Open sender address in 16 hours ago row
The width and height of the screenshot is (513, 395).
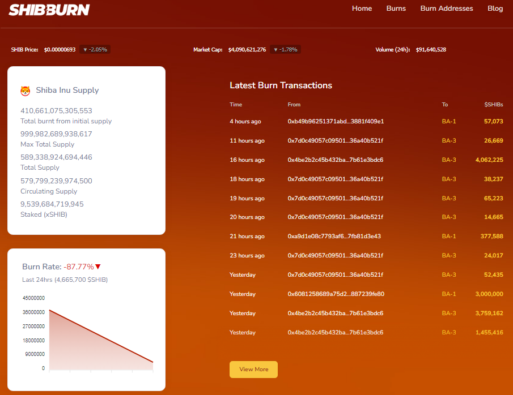[336, 160]
